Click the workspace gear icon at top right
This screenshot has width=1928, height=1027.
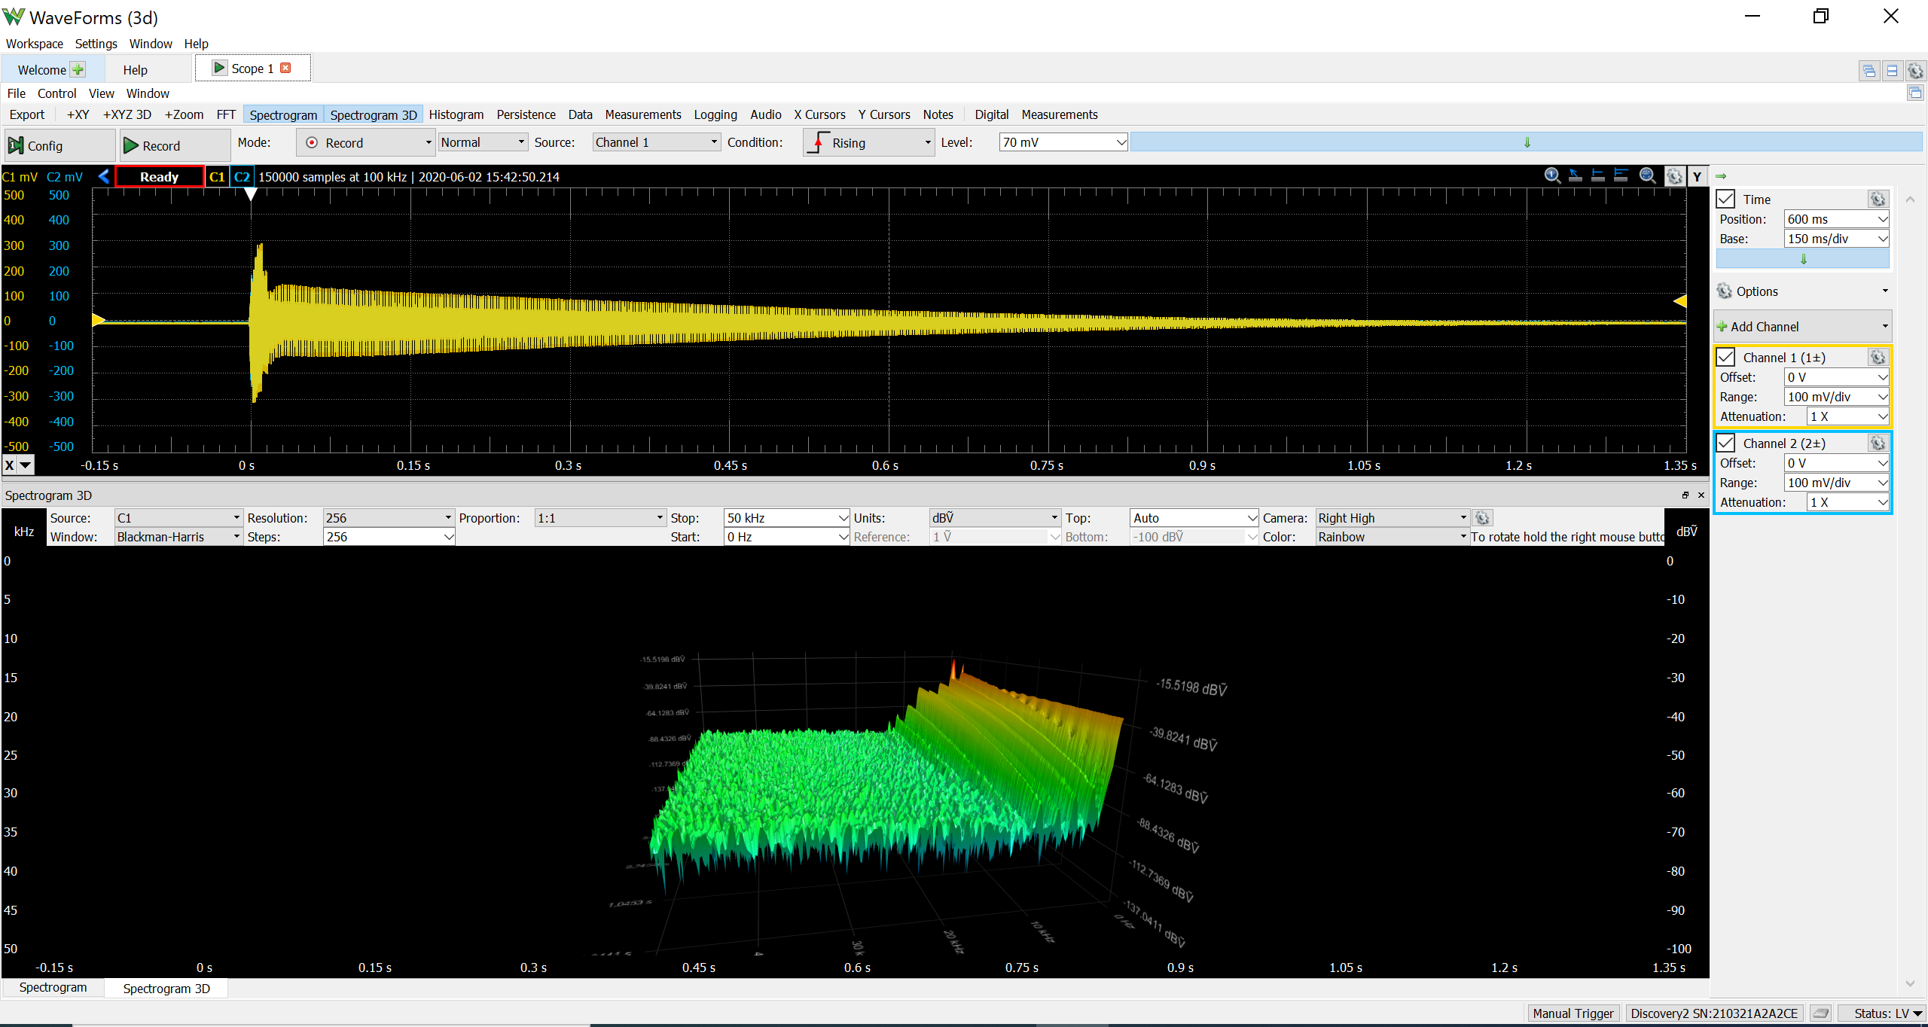point(1915,71)
